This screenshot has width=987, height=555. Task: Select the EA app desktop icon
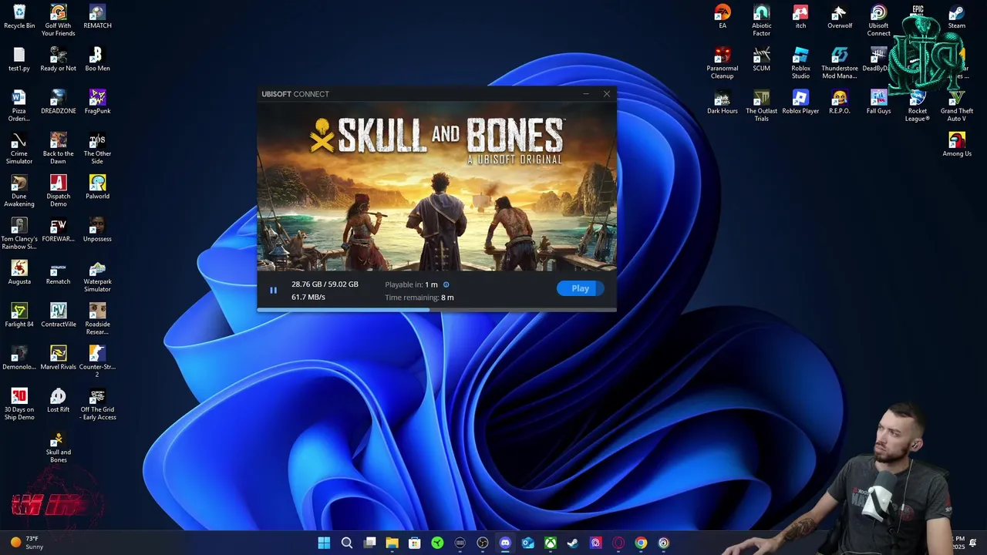point(723,17)
